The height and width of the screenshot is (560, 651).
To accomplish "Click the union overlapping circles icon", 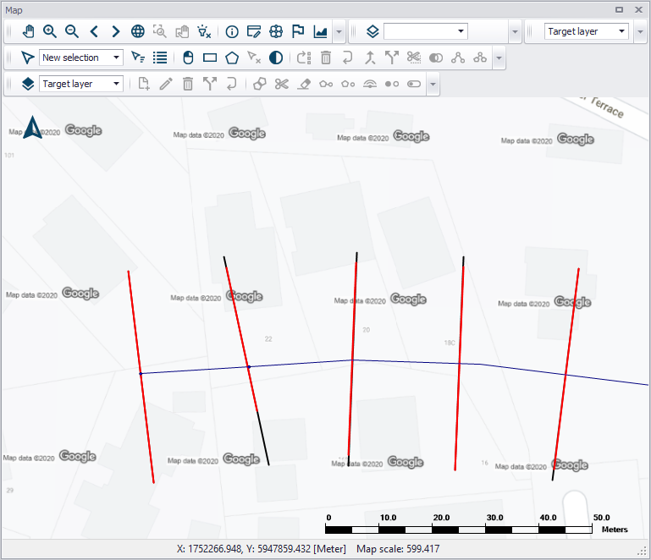I will tap(435, 58).
